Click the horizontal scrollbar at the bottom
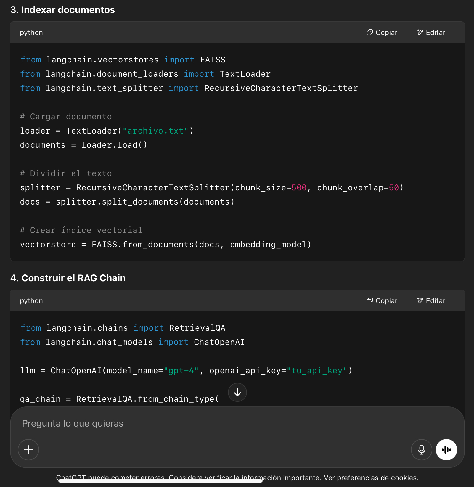This screenshot has height=487, width=474. tap(160, 481)
